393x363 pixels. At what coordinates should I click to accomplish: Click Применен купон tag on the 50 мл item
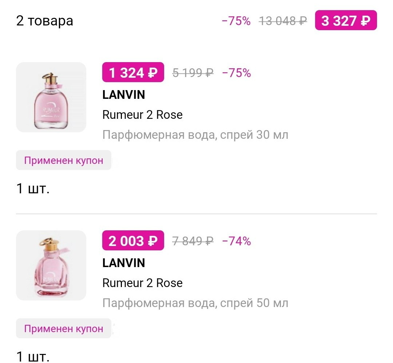point(63,328)
